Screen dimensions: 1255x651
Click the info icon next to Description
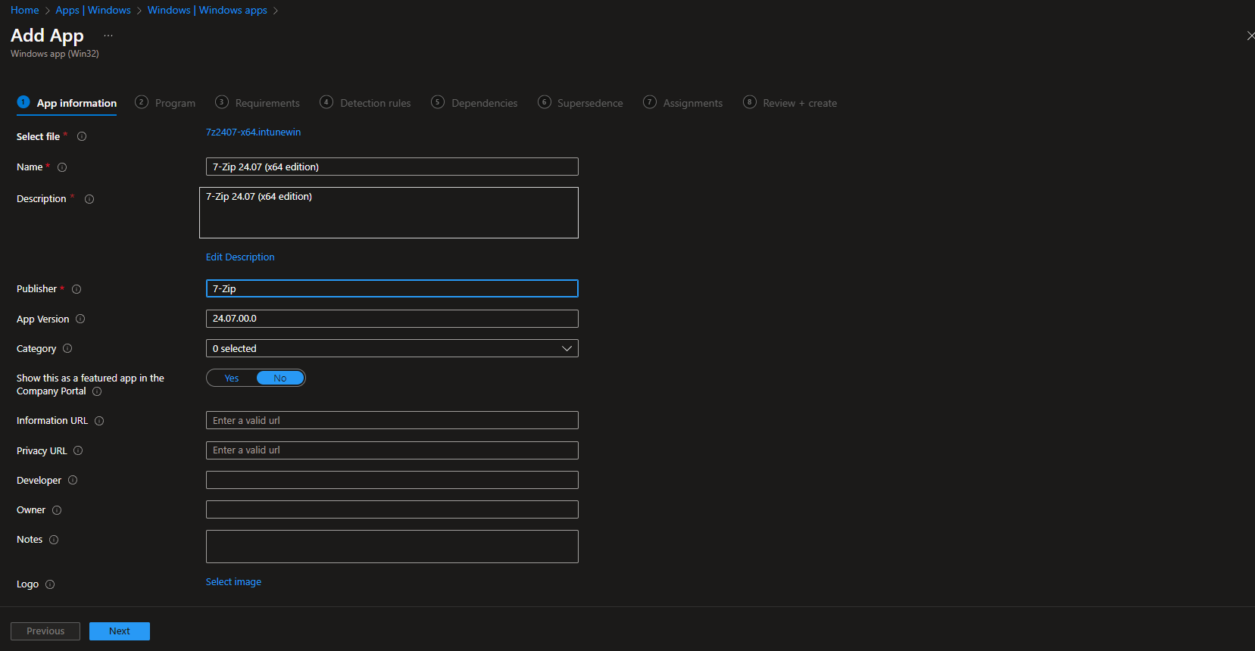click(89, 199)
